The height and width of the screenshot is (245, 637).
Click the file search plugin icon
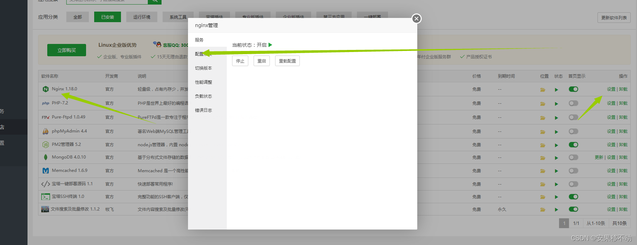pyautogui.click(x=45, y=209)
